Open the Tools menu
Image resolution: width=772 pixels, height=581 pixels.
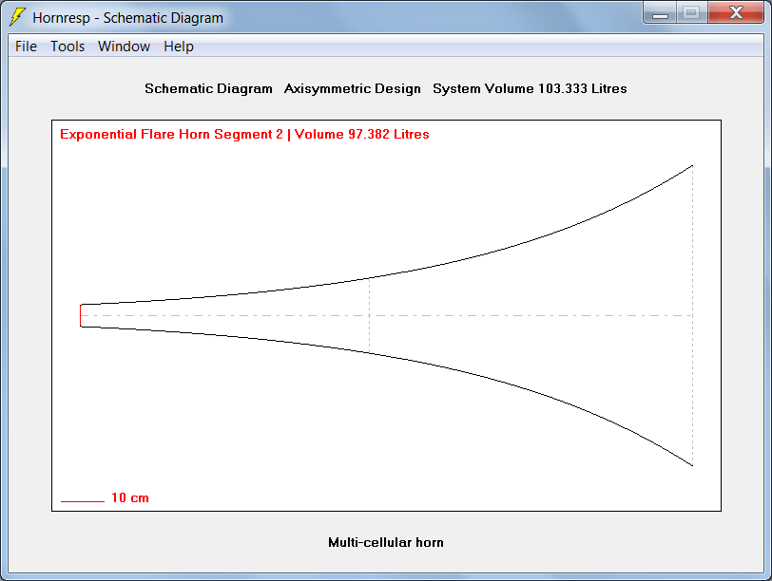(x=68, y=47)
